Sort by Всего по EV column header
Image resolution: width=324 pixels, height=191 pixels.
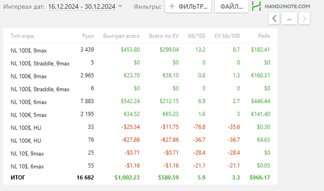[164, 36]
